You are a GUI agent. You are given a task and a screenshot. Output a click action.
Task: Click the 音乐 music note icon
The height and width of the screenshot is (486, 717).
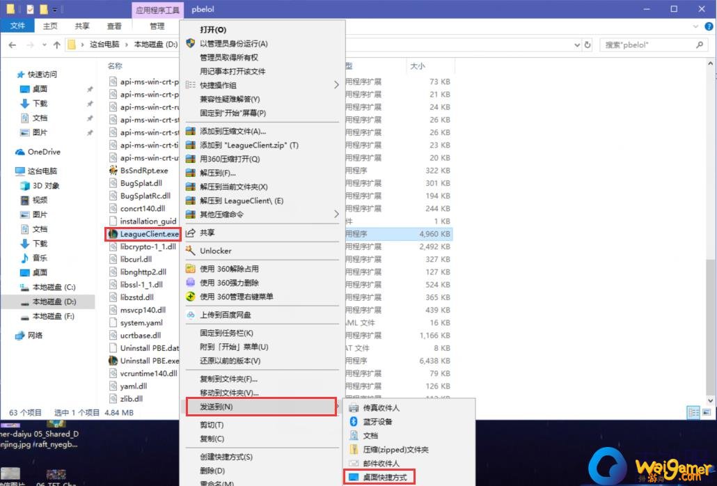(24, 258)
